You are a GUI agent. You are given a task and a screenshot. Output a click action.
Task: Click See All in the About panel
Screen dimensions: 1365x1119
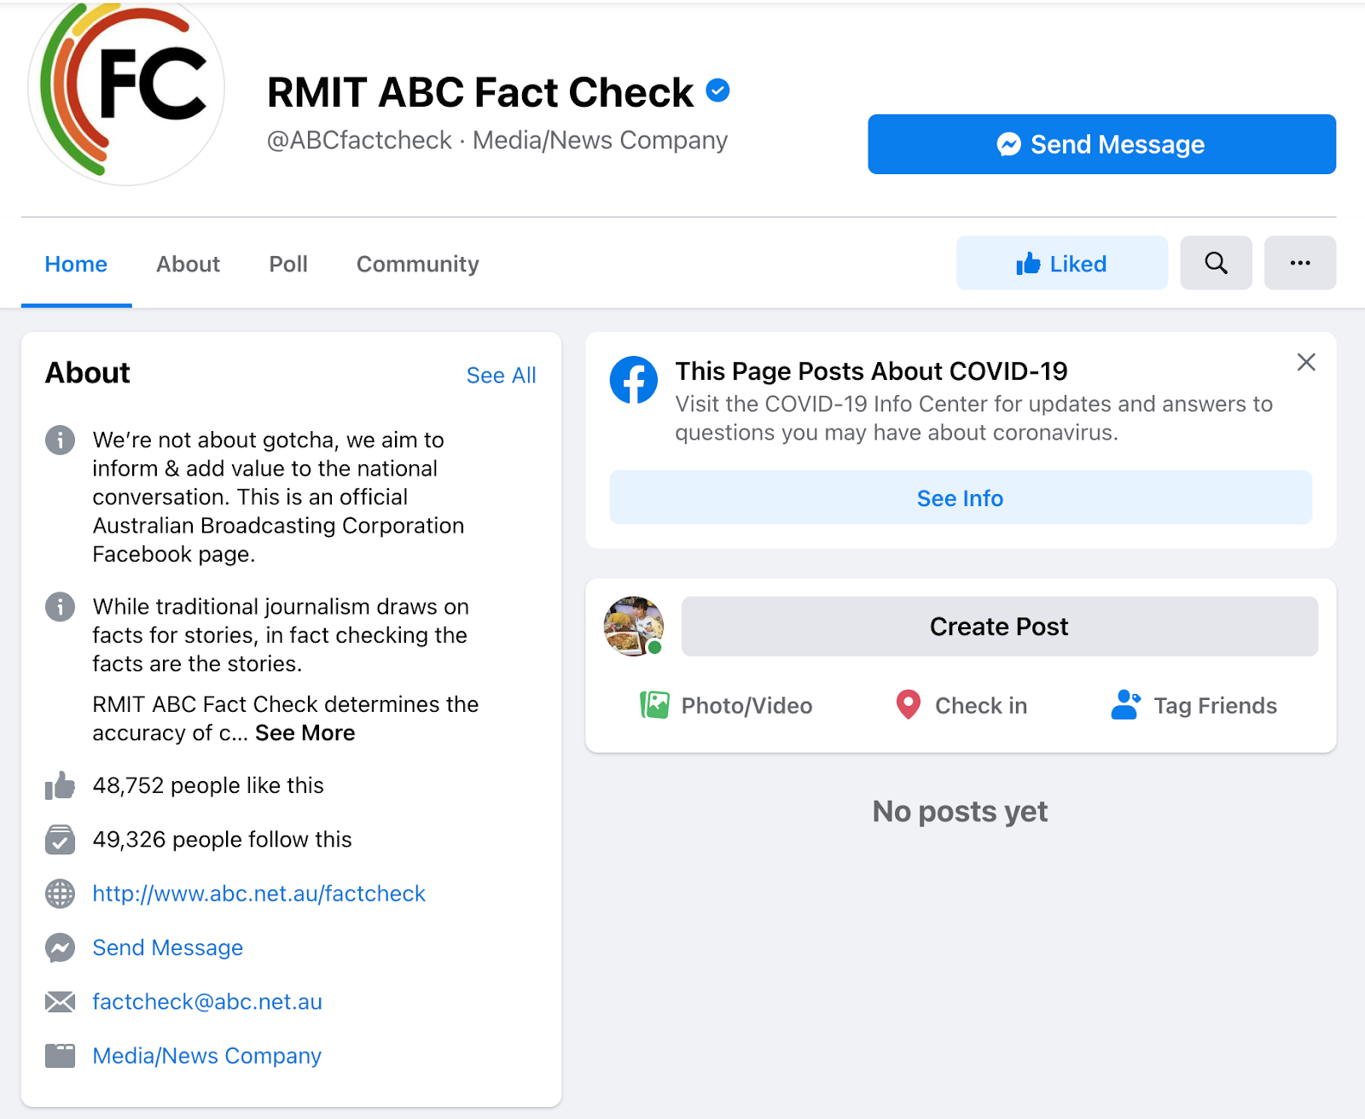pos(501,376)
